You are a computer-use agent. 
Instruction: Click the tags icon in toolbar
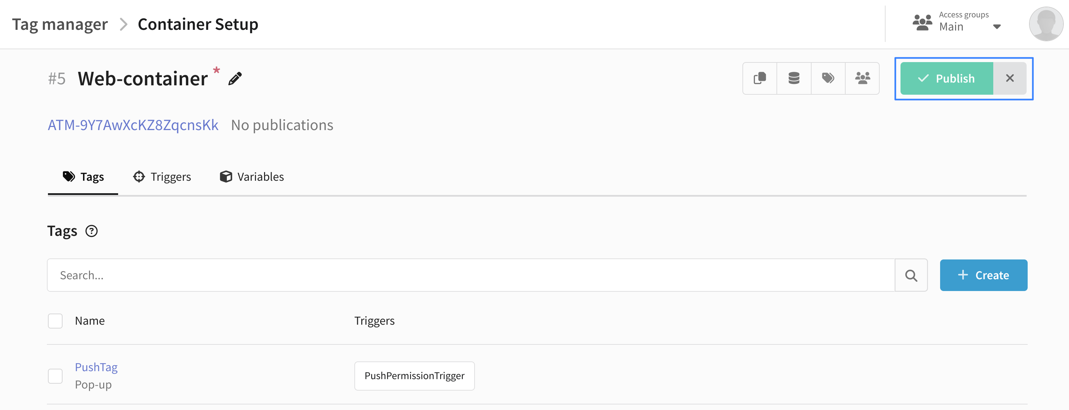[828, 78]
